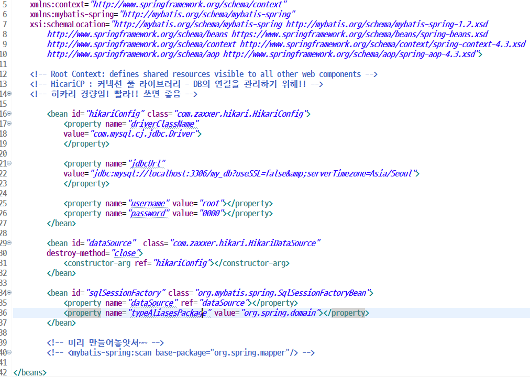This screenshot has height=377, width=530.
Task: Click the spring-beans.xsd URL
Action: click(x=360, y=35)
